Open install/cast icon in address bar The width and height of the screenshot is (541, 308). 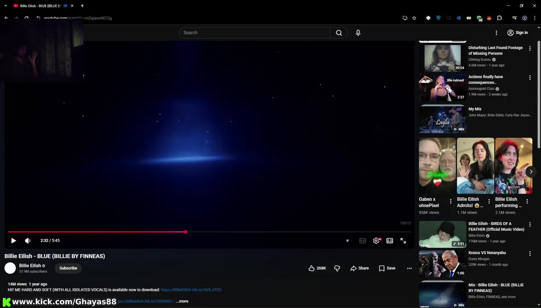click(405, 18)
